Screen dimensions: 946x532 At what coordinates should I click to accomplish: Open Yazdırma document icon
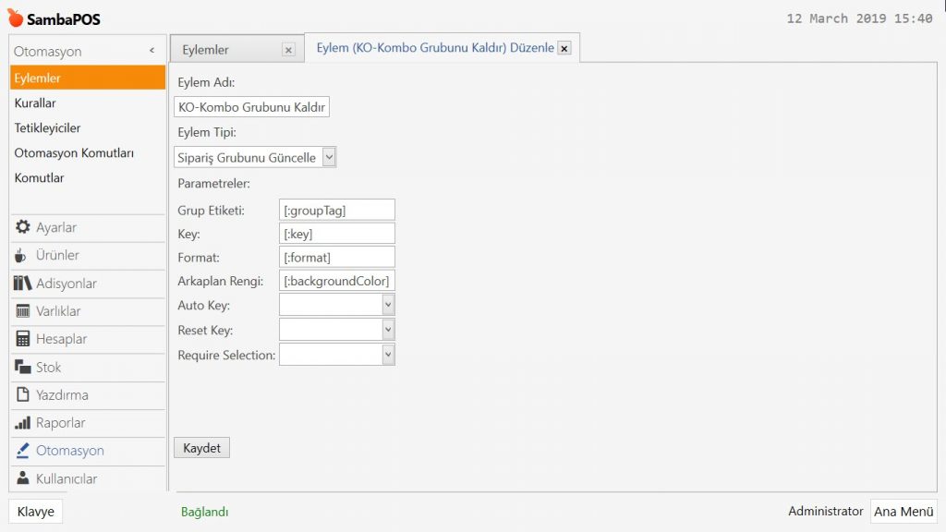[23, 395]
